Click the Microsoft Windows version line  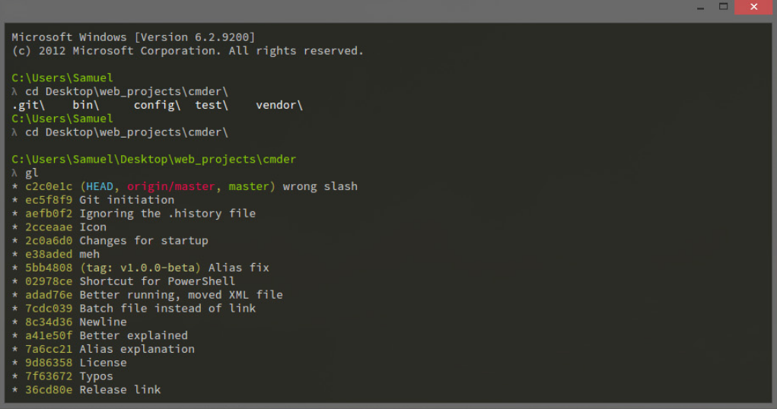(x=133, y=37)
